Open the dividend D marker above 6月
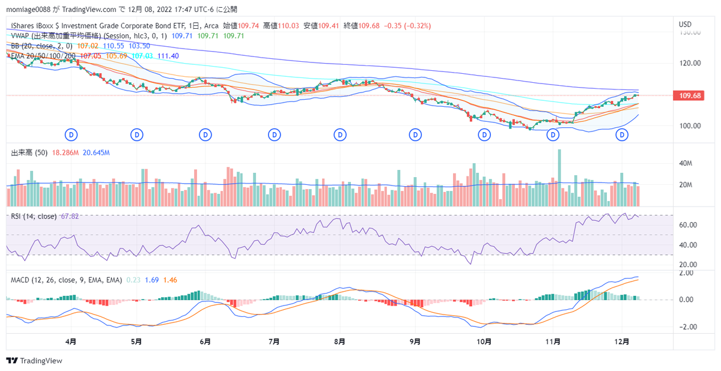This screenshot has height=371, width=721. (205, 135)
